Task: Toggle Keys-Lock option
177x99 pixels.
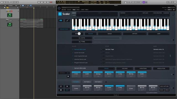Action: pos(145,13)
